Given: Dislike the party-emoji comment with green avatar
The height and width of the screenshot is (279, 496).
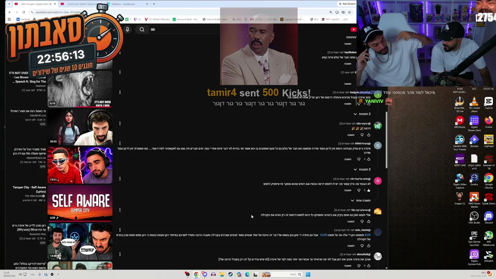Looking at the screenshot, I should 362,135.
